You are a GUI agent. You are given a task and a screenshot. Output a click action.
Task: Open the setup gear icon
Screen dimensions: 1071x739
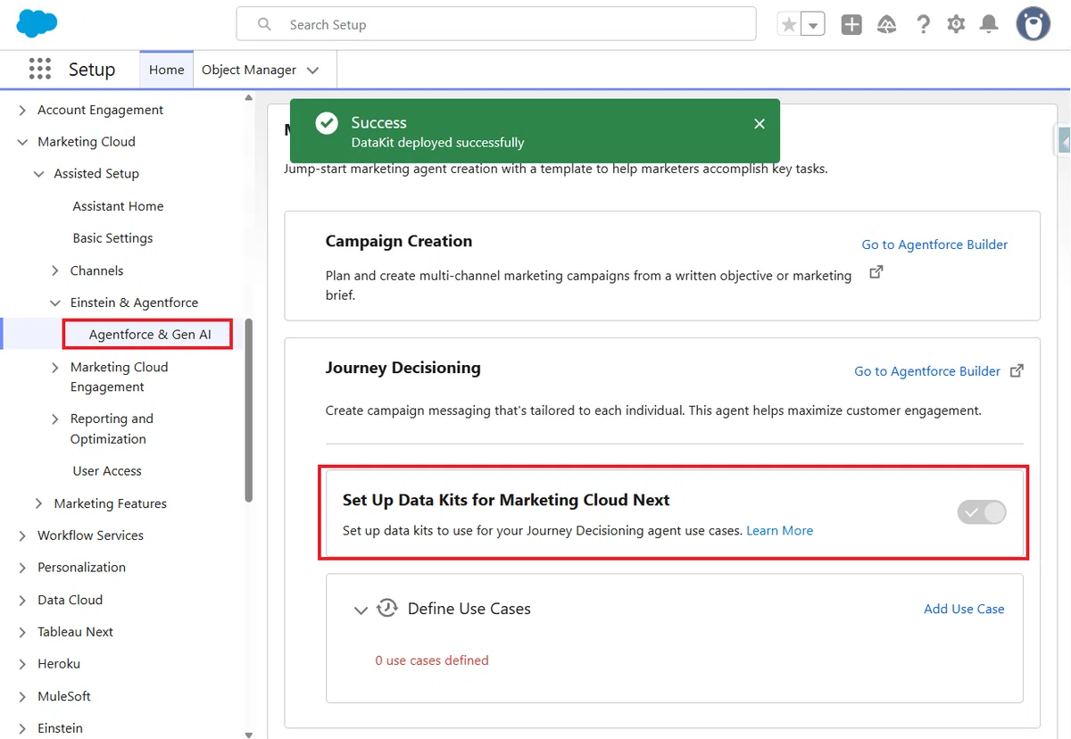pos(956,25)
